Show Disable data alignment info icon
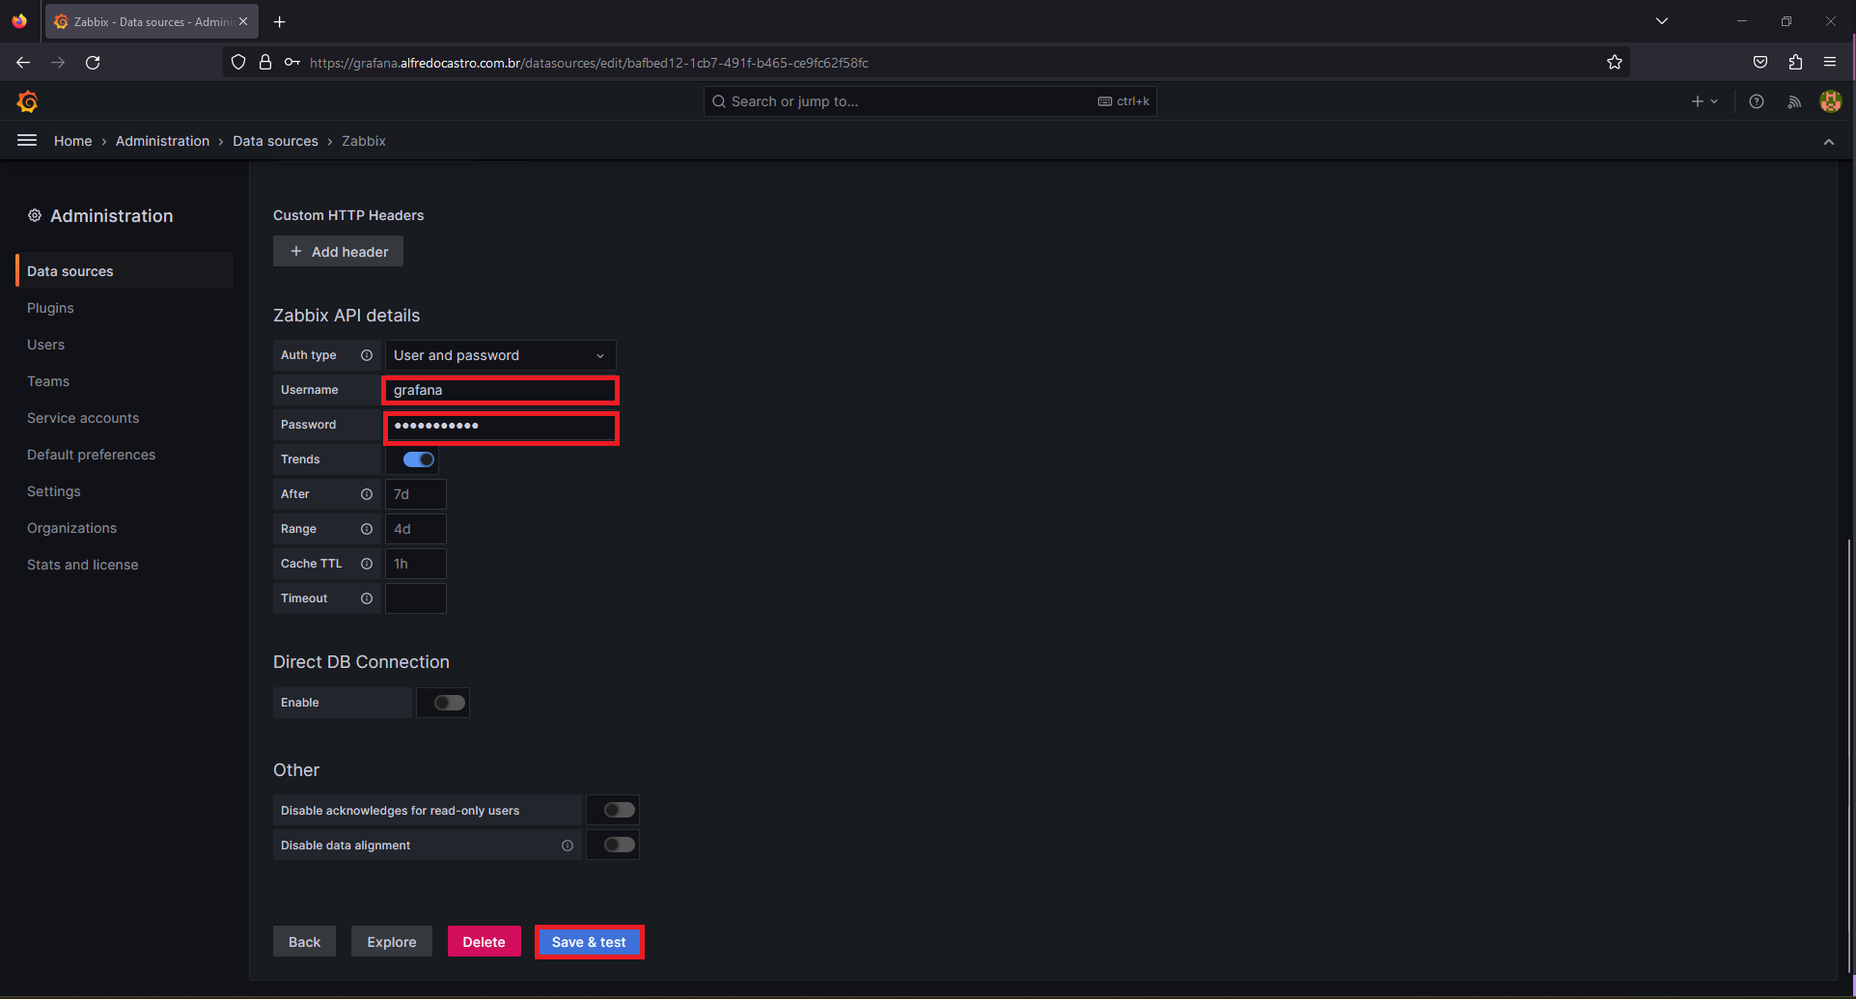The width and height of the screenshot is (1856, 999). [568, 846]
